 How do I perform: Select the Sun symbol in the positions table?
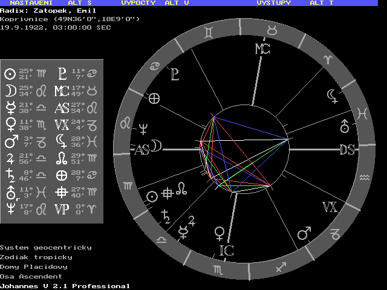(x=10, y=74)
